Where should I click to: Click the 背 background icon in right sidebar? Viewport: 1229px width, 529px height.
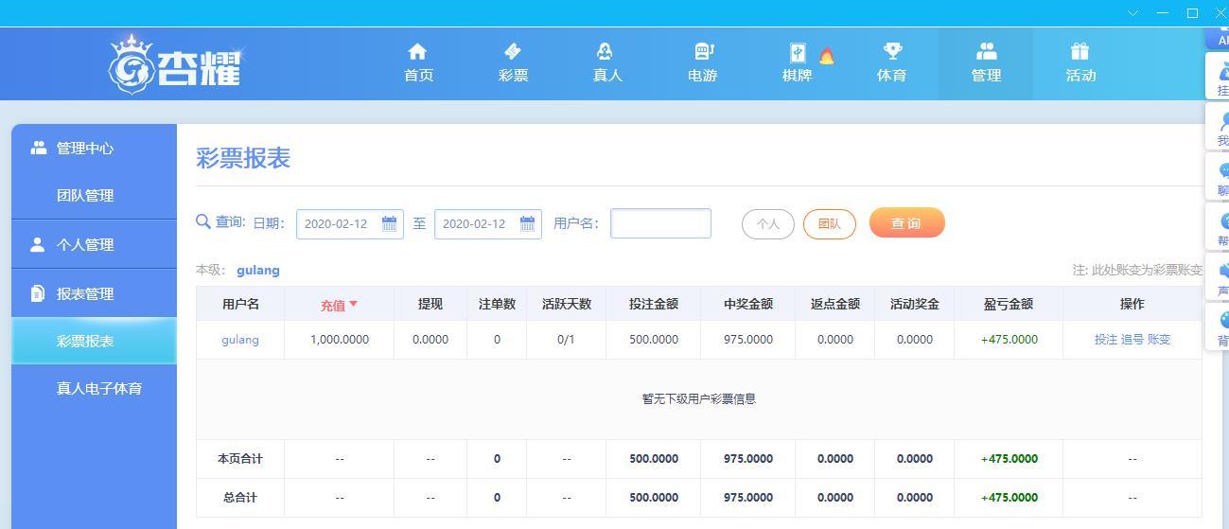click(x=1222, y=320)
